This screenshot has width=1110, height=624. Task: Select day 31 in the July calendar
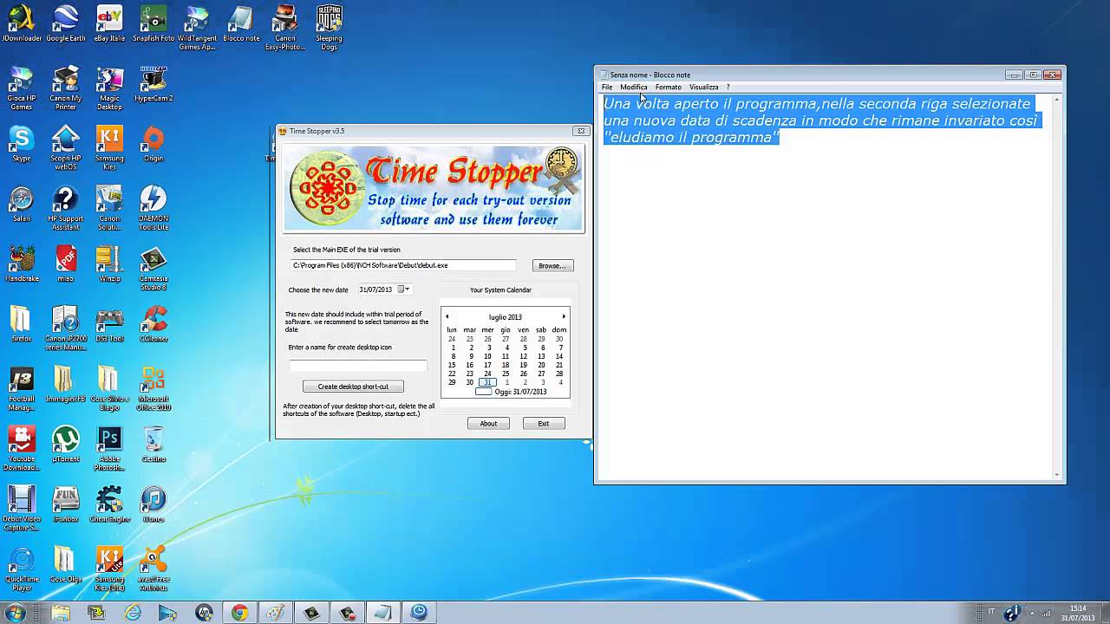tap(487, 382)
